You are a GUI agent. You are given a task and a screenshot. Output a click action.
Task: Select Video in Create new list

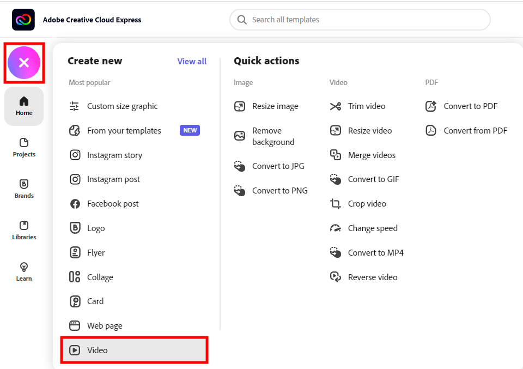click(x=135, y=350)
